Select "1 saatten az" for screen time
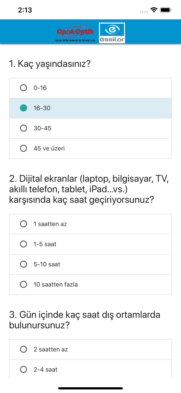 [24, 224]
